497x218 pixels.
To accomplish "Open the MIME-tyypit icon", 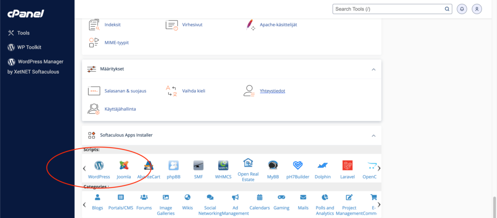I will [x=94, y=42].
